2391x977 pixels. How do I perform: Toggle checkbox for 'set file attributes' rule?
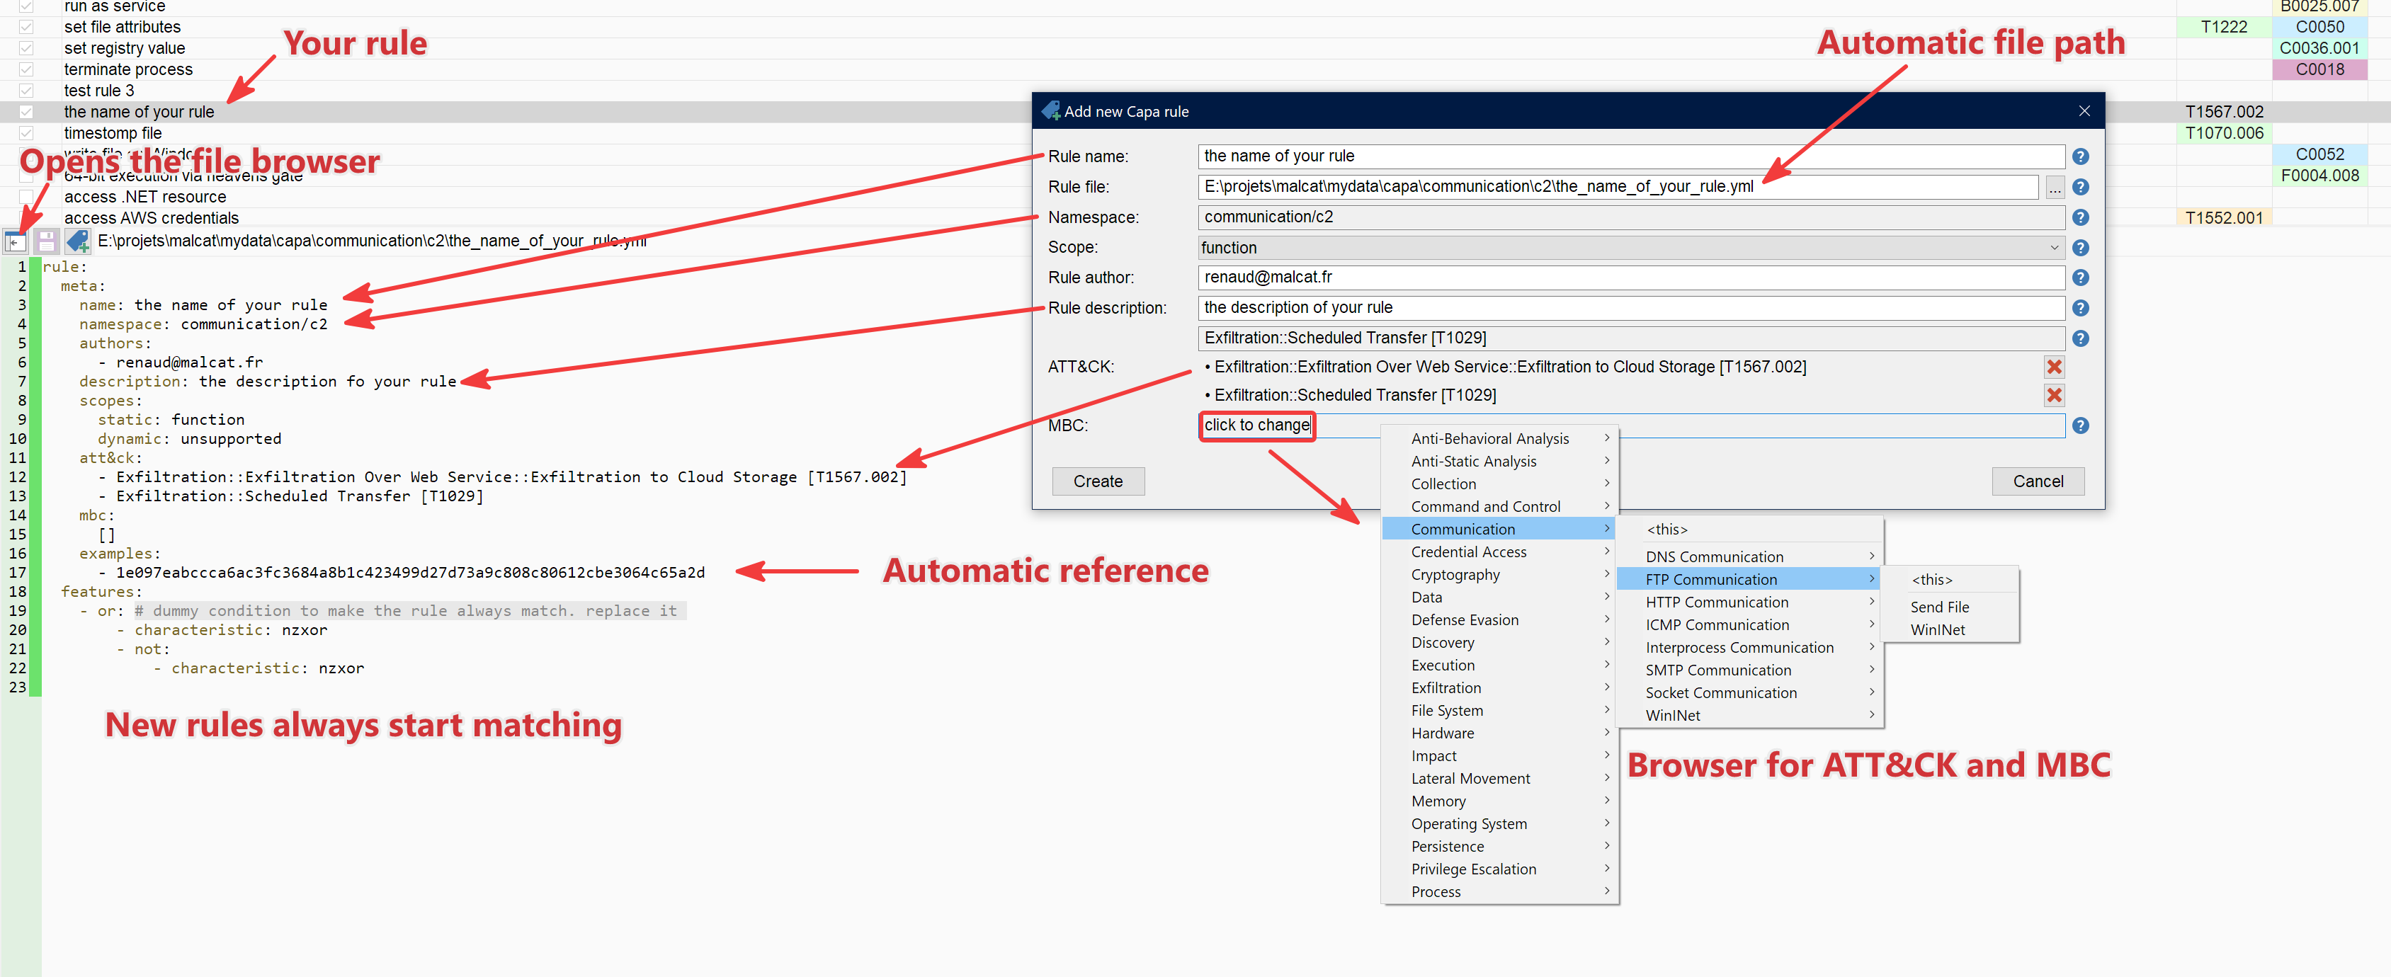pos(26,27)
